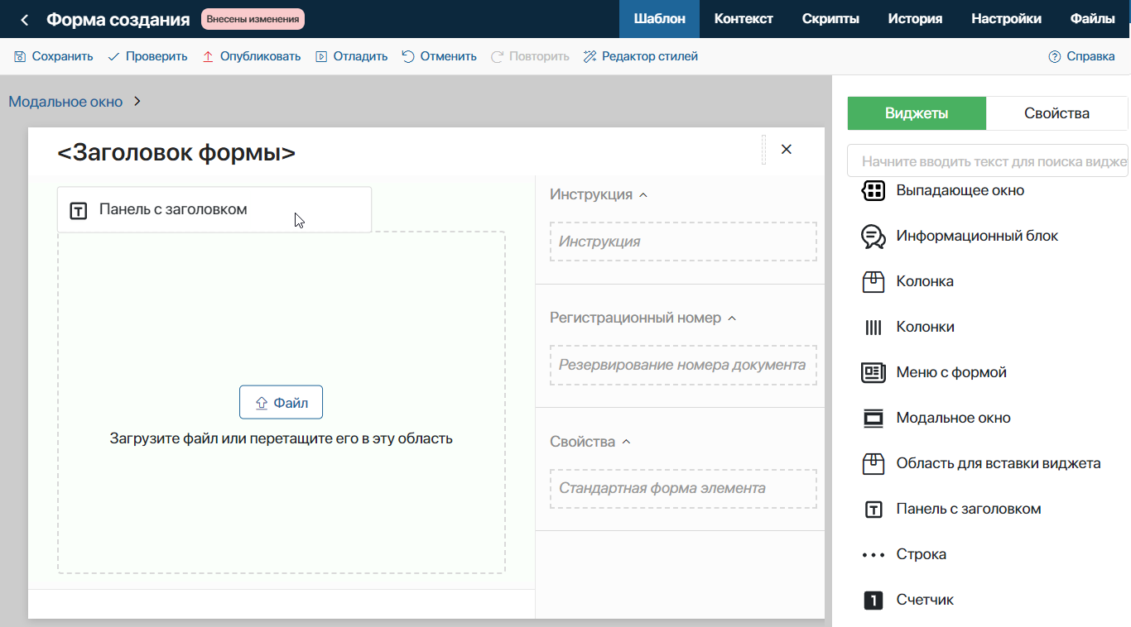Image resolution: width=1131 pixels, height=627 pixels.
Task: Click the Справка question mark icon
Action: [x=1055, y=57]
